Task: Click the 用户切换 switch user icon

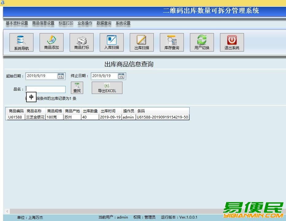Action: pos(202,42)
